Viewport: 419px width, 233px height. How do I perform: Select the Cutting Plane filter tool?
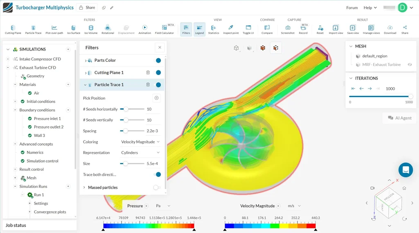13,29
